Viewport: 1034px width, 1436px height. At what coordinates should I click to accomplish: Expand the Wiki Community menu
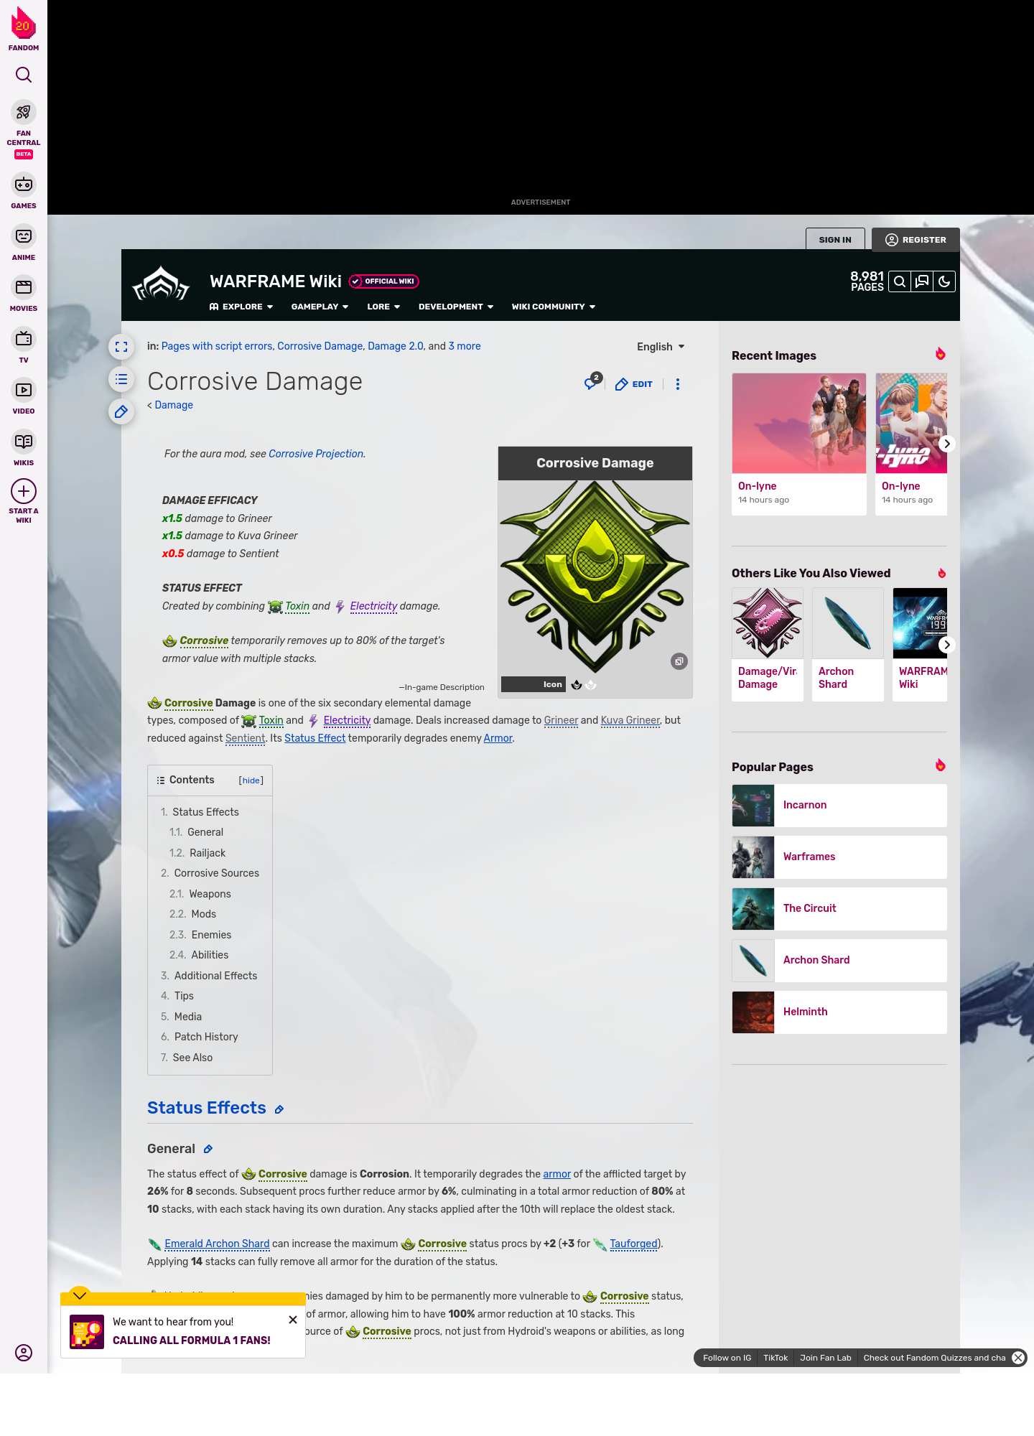(554, 307)
